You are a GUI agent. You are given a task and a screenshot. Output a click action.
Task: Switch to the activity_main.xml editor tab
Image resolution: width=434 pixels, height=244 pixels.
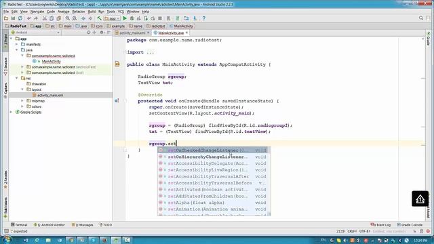click(132, 33)
